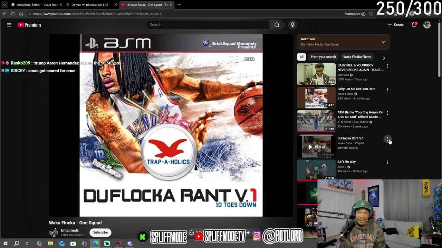Open ATM Richie 50 50 Yard thumbnail
The height and width of the screenshot is (248, 442).
316,121
